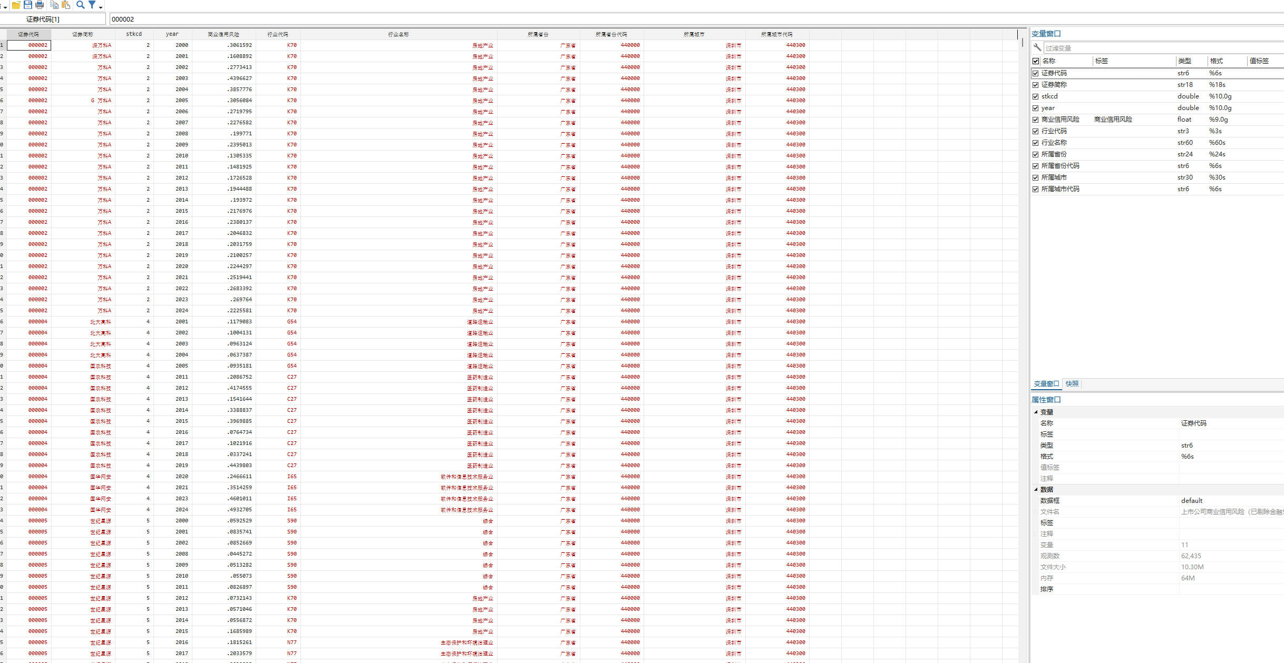
Task: Collapse the 变量 section in the properties window
Action: tap(1036, 412)
